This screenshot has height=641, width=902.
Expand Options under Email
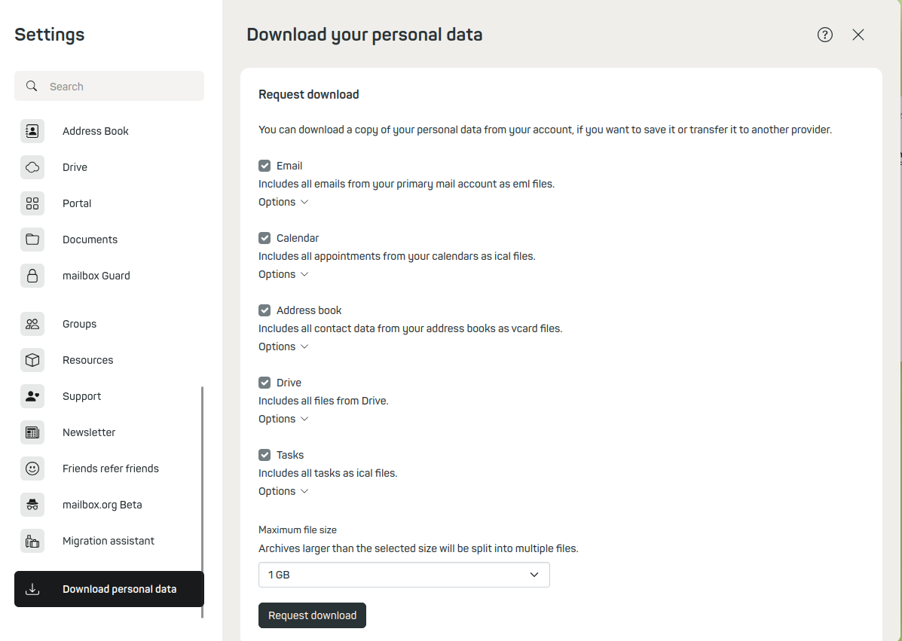pos(283,202)
